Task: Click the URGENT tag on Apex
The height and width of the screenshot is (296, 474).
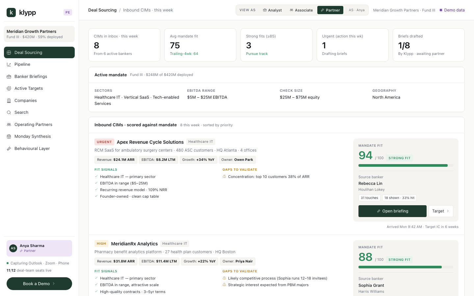Action: coord(104,142)
